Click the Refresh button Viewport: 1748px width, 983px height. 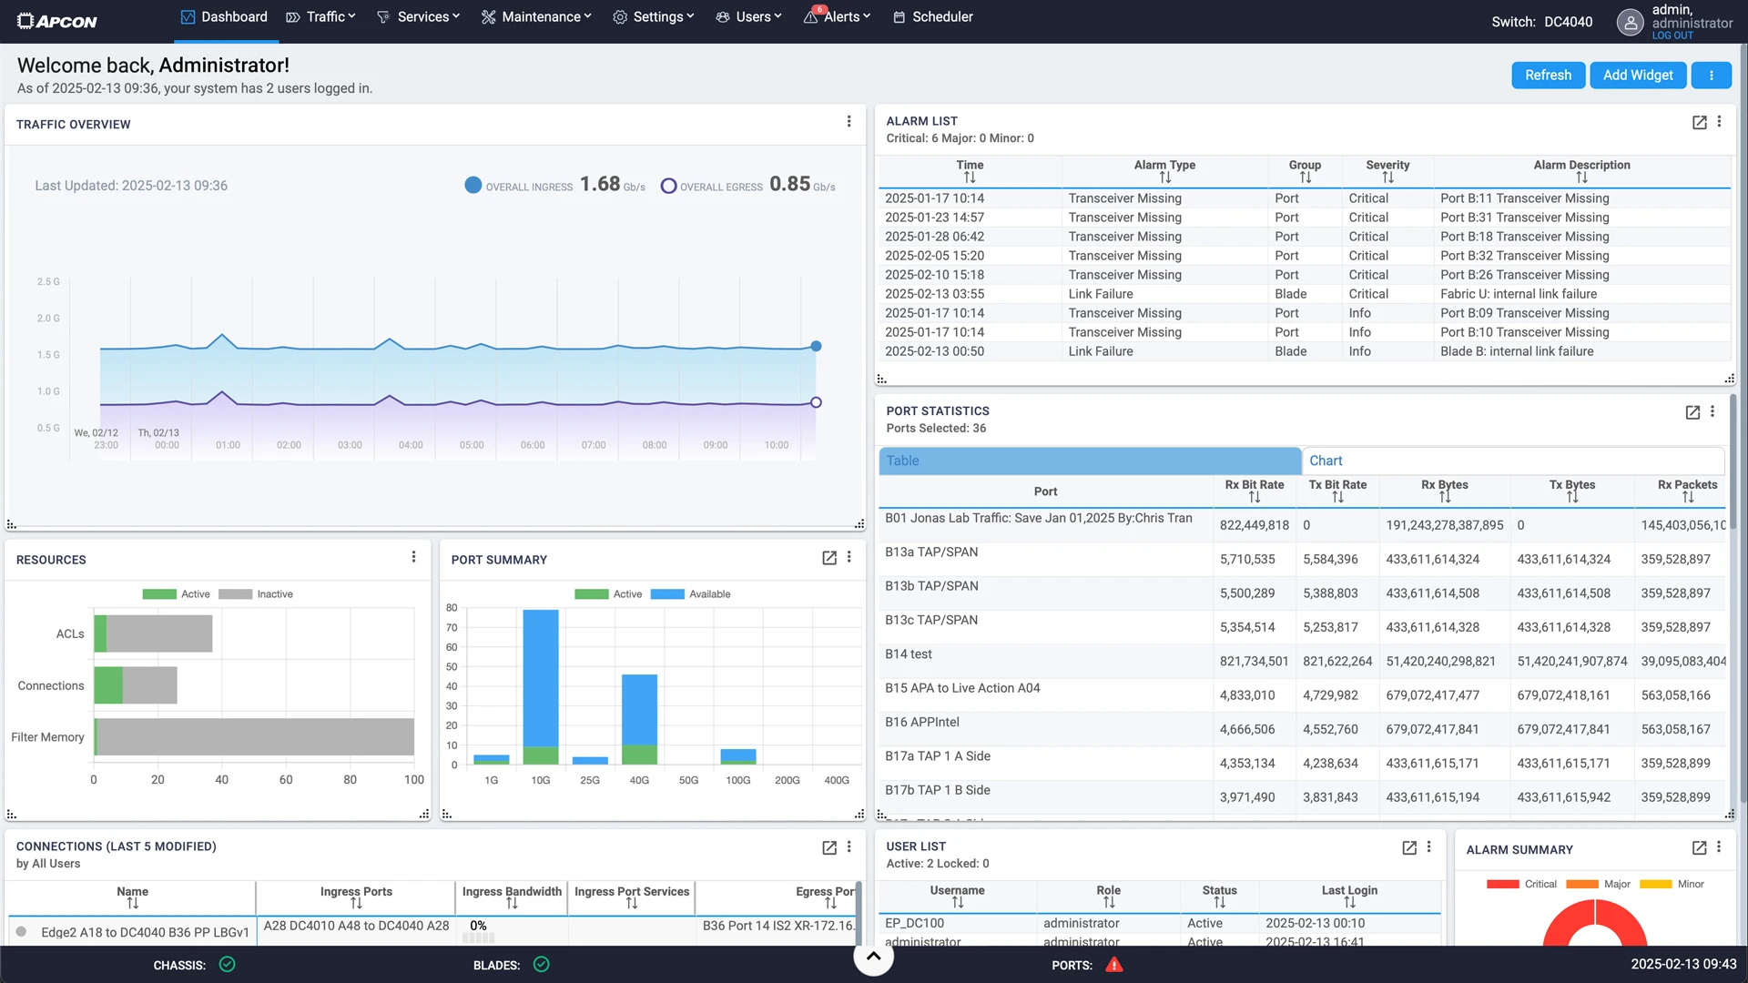pyautogui.click(x=1548, y=76)
